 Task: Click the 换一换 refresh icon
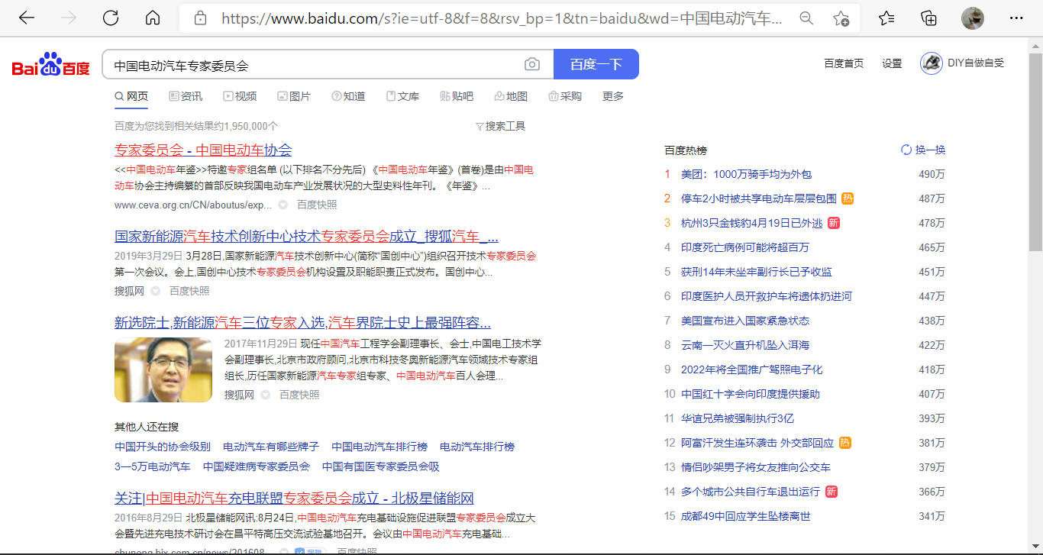(906, 150)
